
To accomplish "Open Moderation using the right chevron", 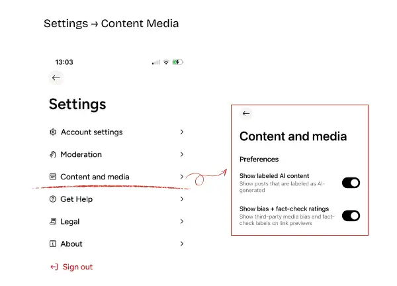I will coord(181,155).
